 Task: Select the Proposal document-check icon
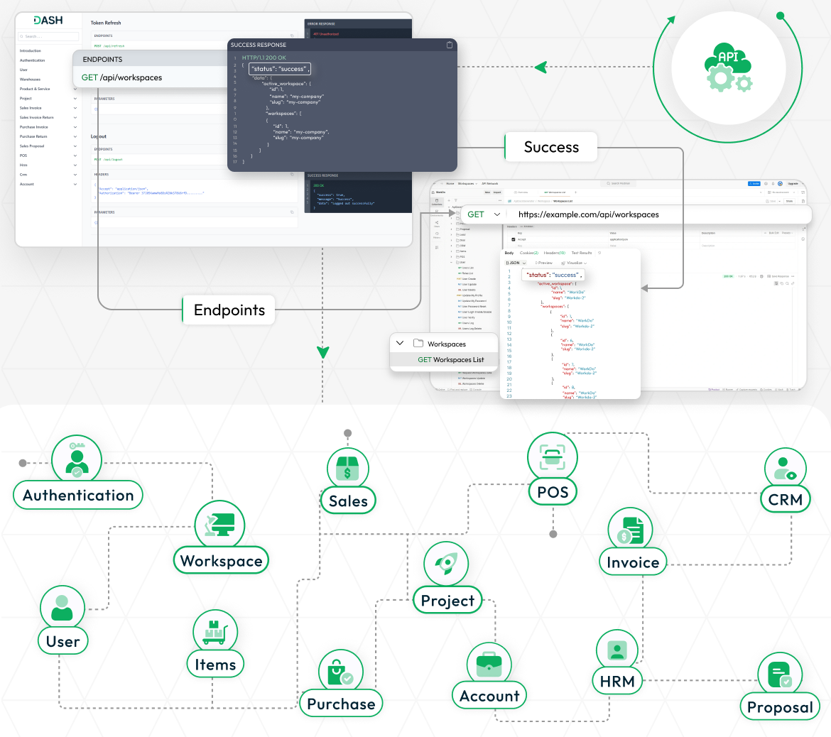[x=780, y=675]
